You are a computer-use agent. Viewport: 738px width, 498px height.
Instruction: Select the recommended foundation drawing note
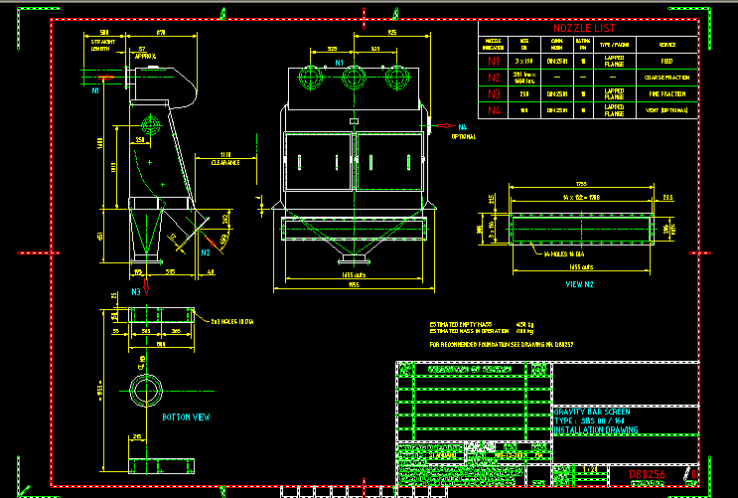pos(502,344)
